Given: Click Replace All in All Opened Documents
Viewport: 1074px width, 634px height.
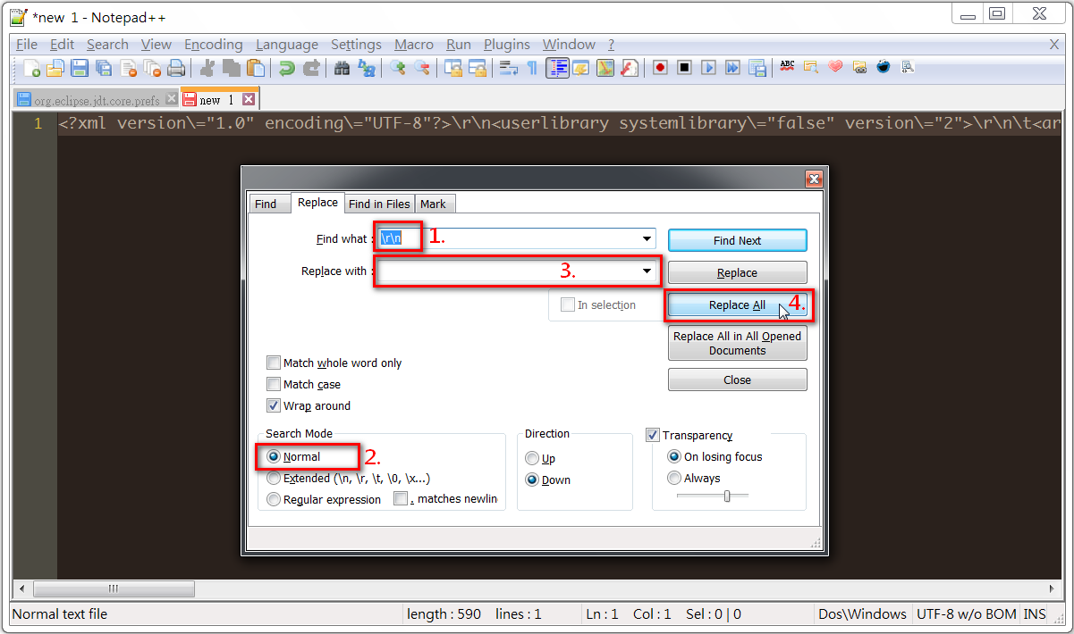Looking at the screenshot, I should pyautogui.click(x=738, y=343).
